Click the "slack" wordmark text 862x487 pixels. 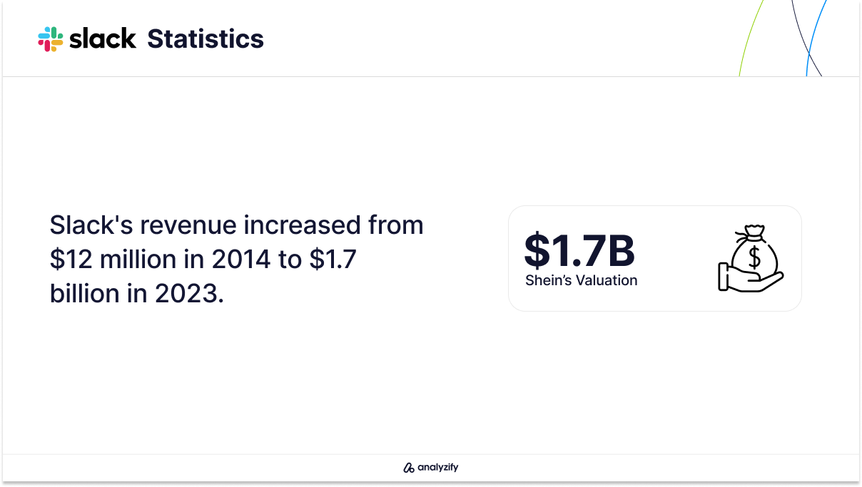[103, 39]
